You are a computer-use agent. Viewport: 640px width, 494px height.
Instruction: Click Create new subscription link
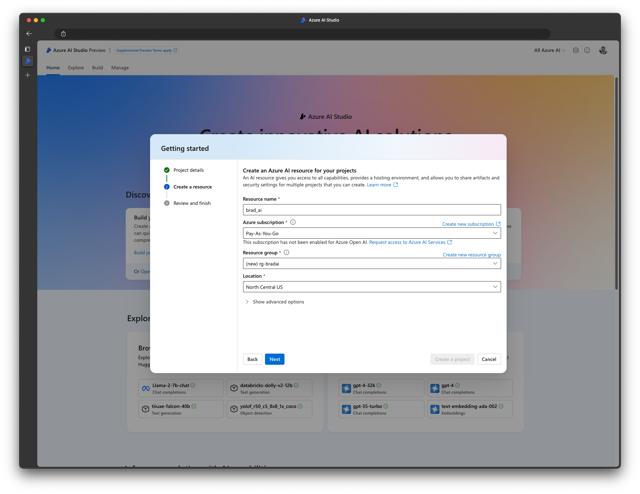tap(468, 224)
